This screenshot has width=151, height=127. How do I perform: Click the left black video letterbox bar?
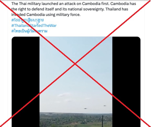point(26,82)
